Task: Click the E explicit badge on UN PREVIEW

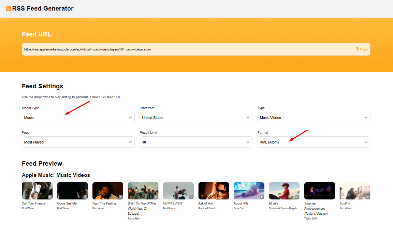Action: click(x=191, y=196)
